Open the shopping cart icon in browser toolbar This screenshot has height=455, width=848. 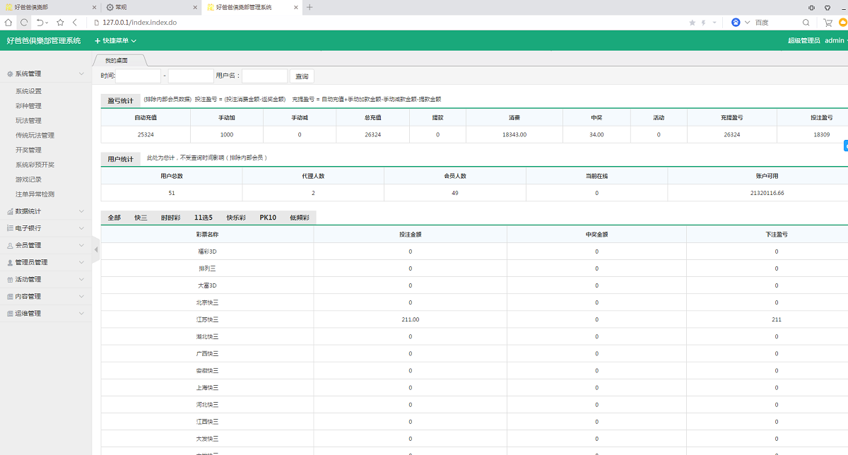pyautogui.click(x=828, y=23)
